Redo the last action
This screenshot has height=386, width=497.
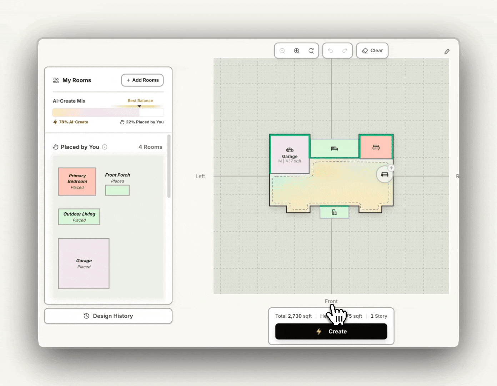pyautogui.click(x=345, y=51)
